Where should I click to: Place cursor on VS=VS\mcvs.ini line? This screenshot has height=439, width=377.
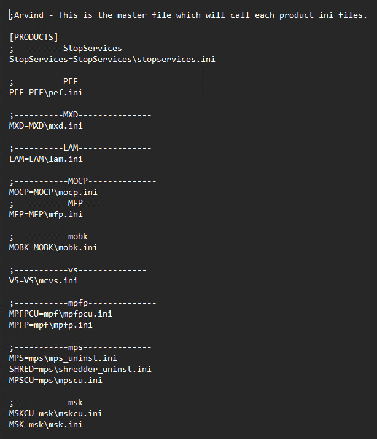point(43,280)
